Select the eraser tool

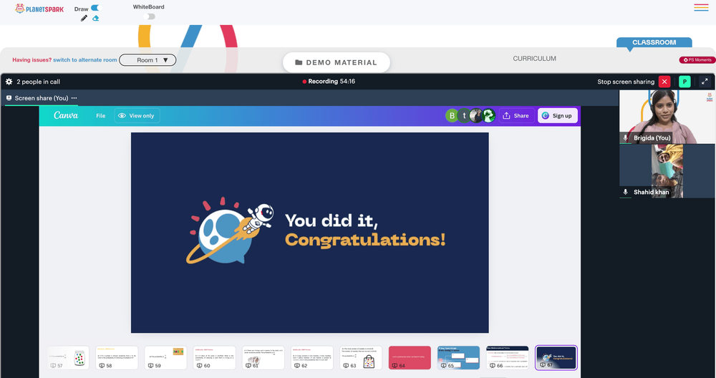(95, 19)
